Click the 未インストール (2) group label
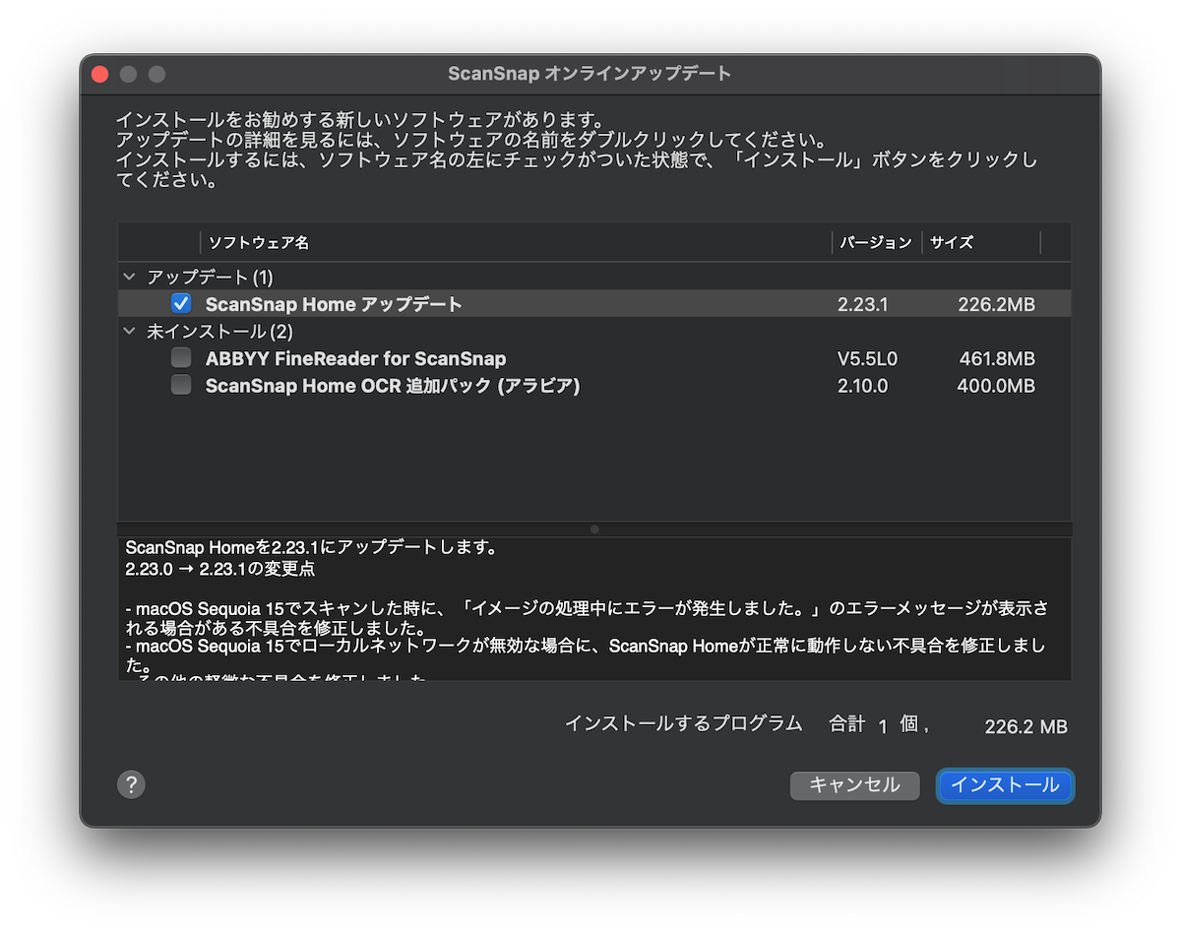1181x933 pixels. click(x=220, y=332)
